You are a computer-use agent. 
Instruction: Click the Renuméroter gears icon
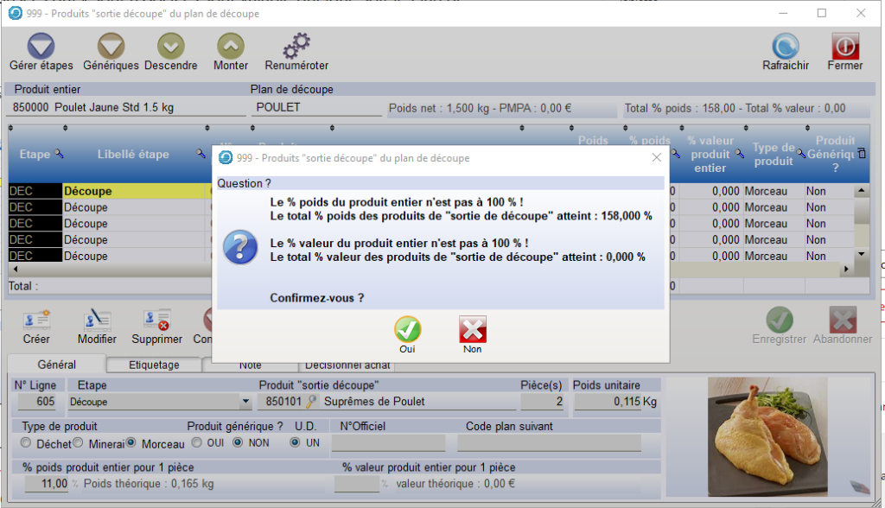pos(296,47)
